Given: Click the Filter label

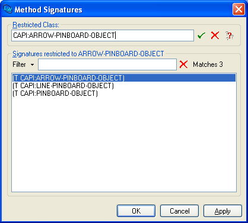Looking at the screenshot, I should [19, 64].
